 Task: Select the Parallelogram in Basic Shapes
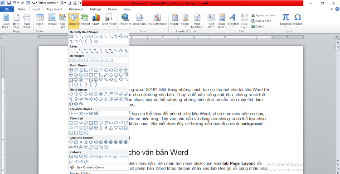click(x=91, y=70)
